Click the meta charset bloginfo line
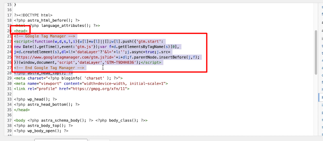This screenshot has height=141, width=323. (x=68, y=78)
